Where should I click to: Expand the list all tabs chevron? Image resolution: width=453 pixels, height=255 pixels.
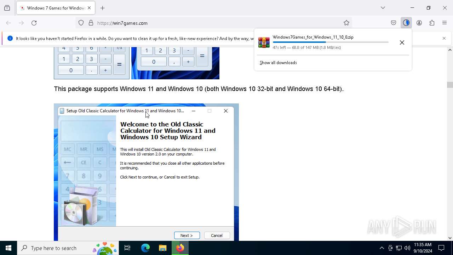coord(383,8)
